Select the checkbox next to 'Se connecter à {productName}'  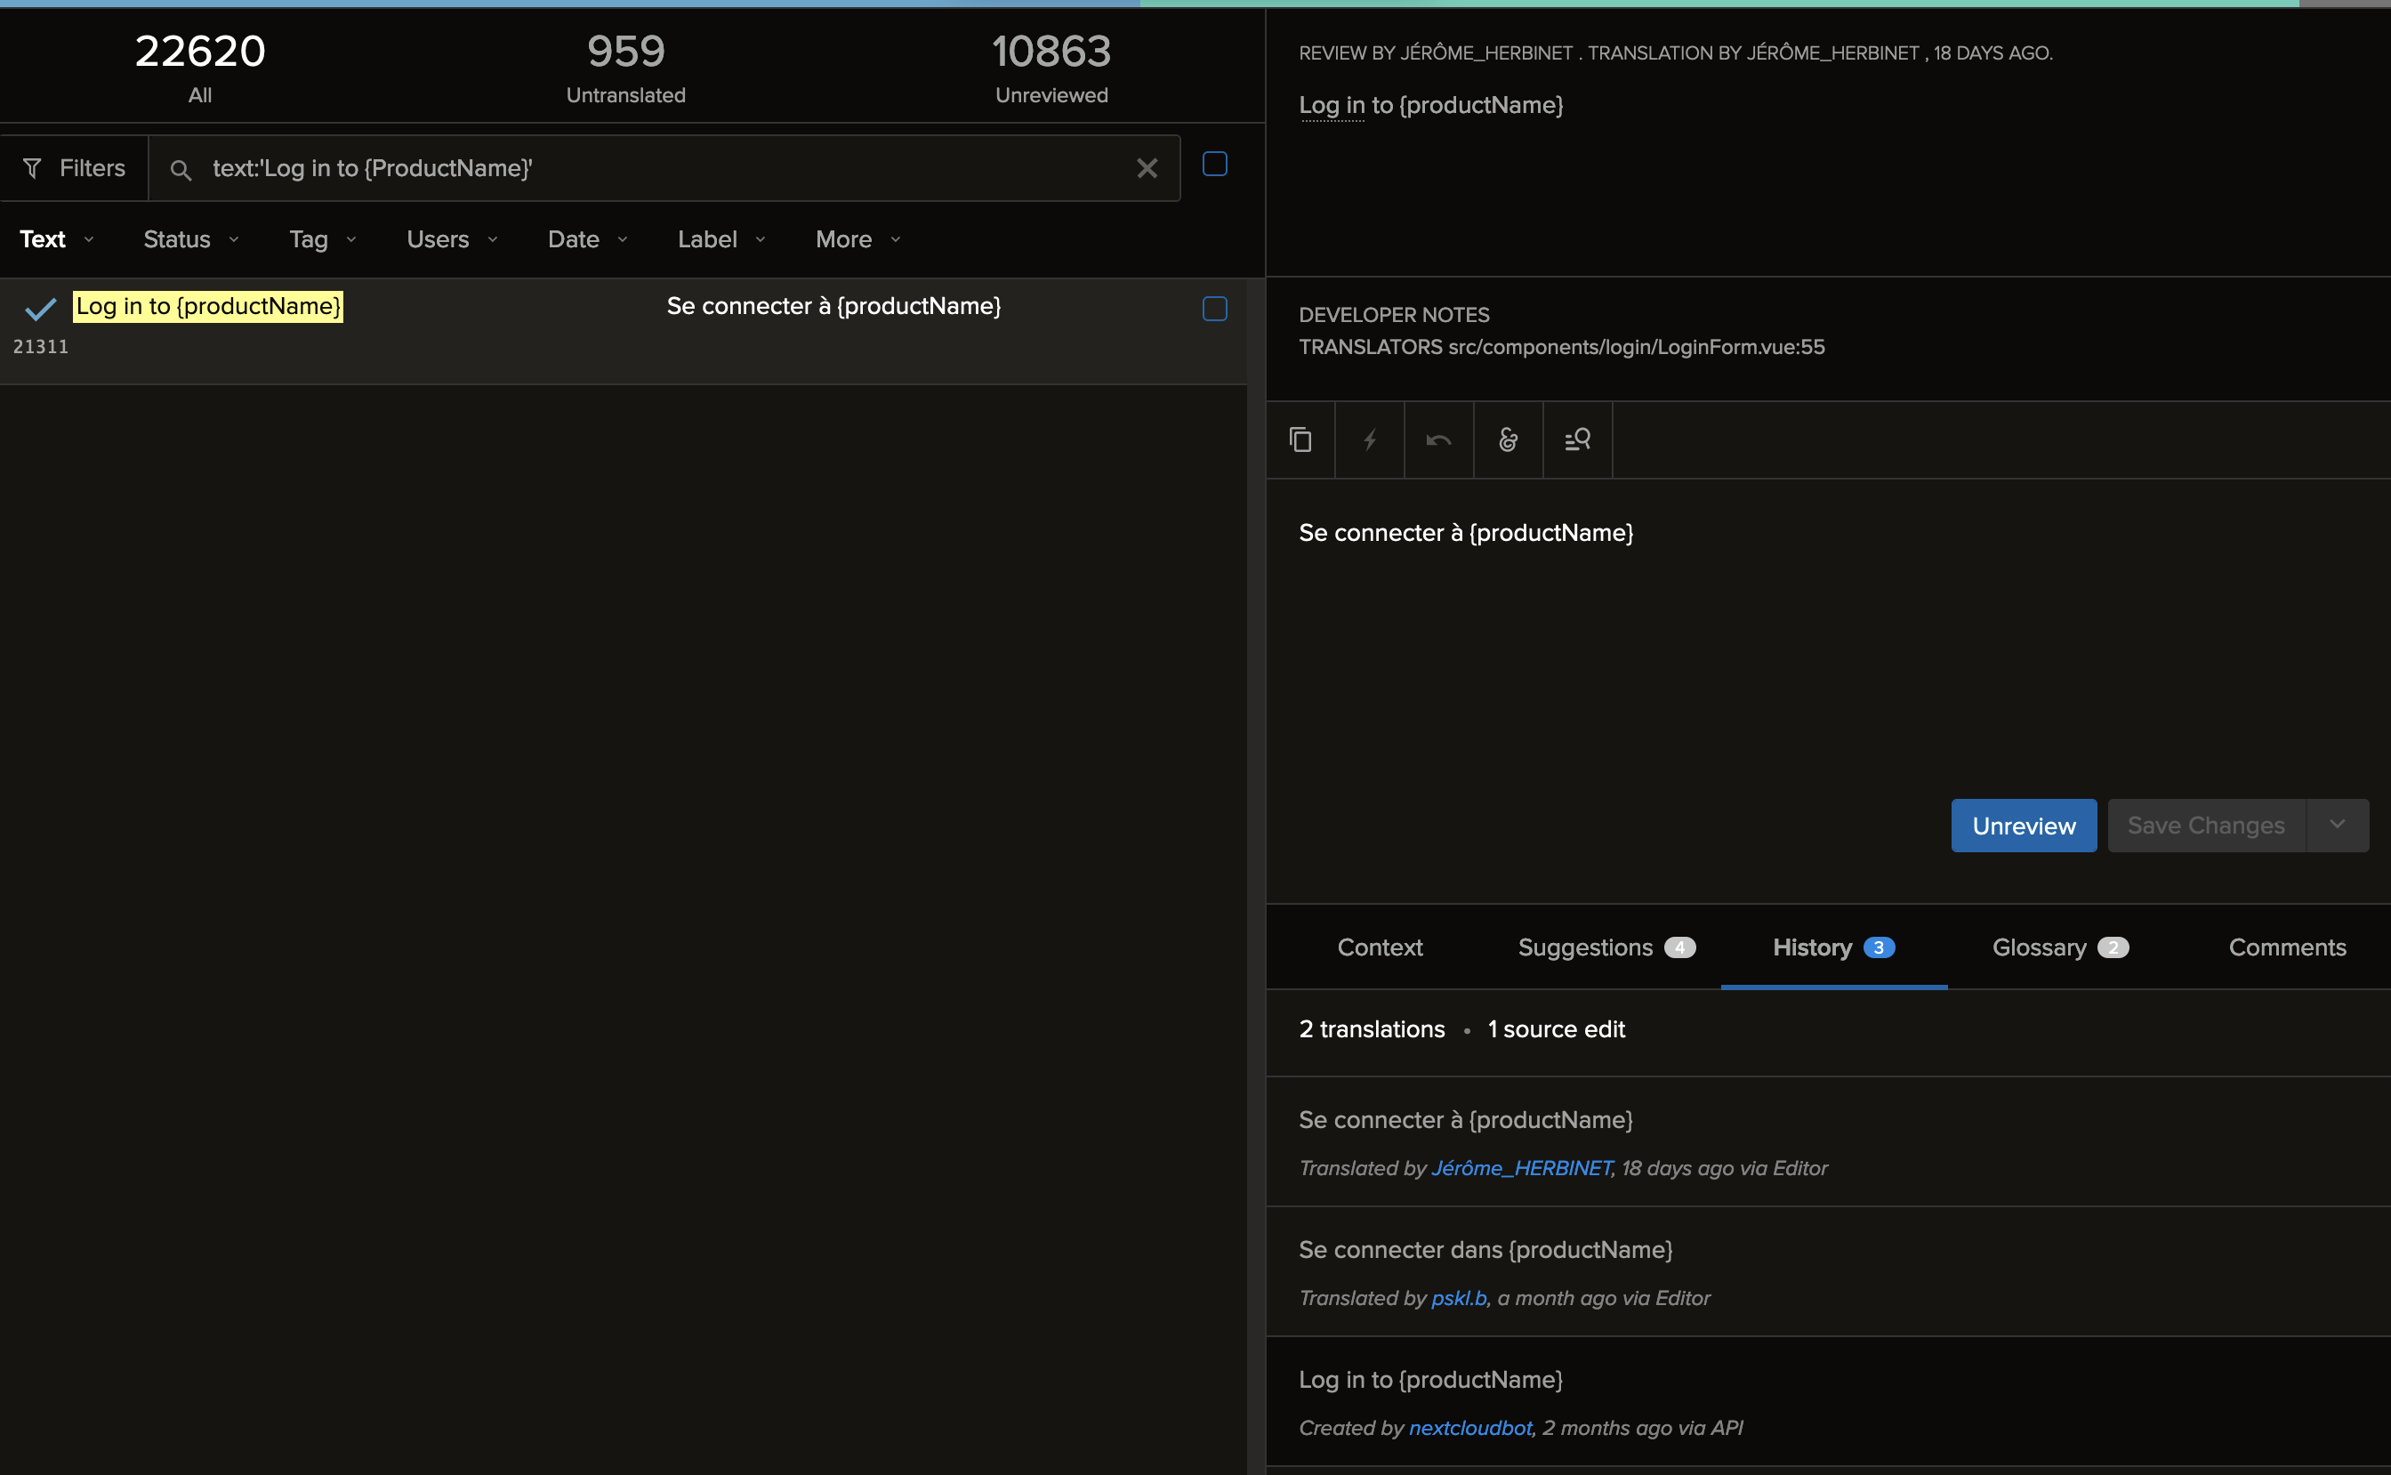pyautogui.click(x=1214, y=309)
